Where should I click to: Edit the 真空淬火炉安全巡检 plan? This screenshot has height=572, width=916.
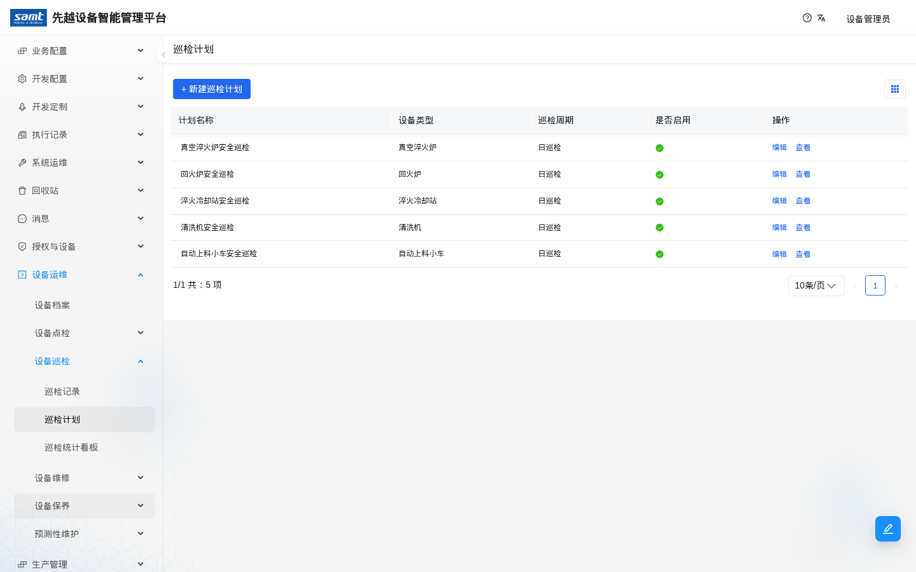click(779, 147)
